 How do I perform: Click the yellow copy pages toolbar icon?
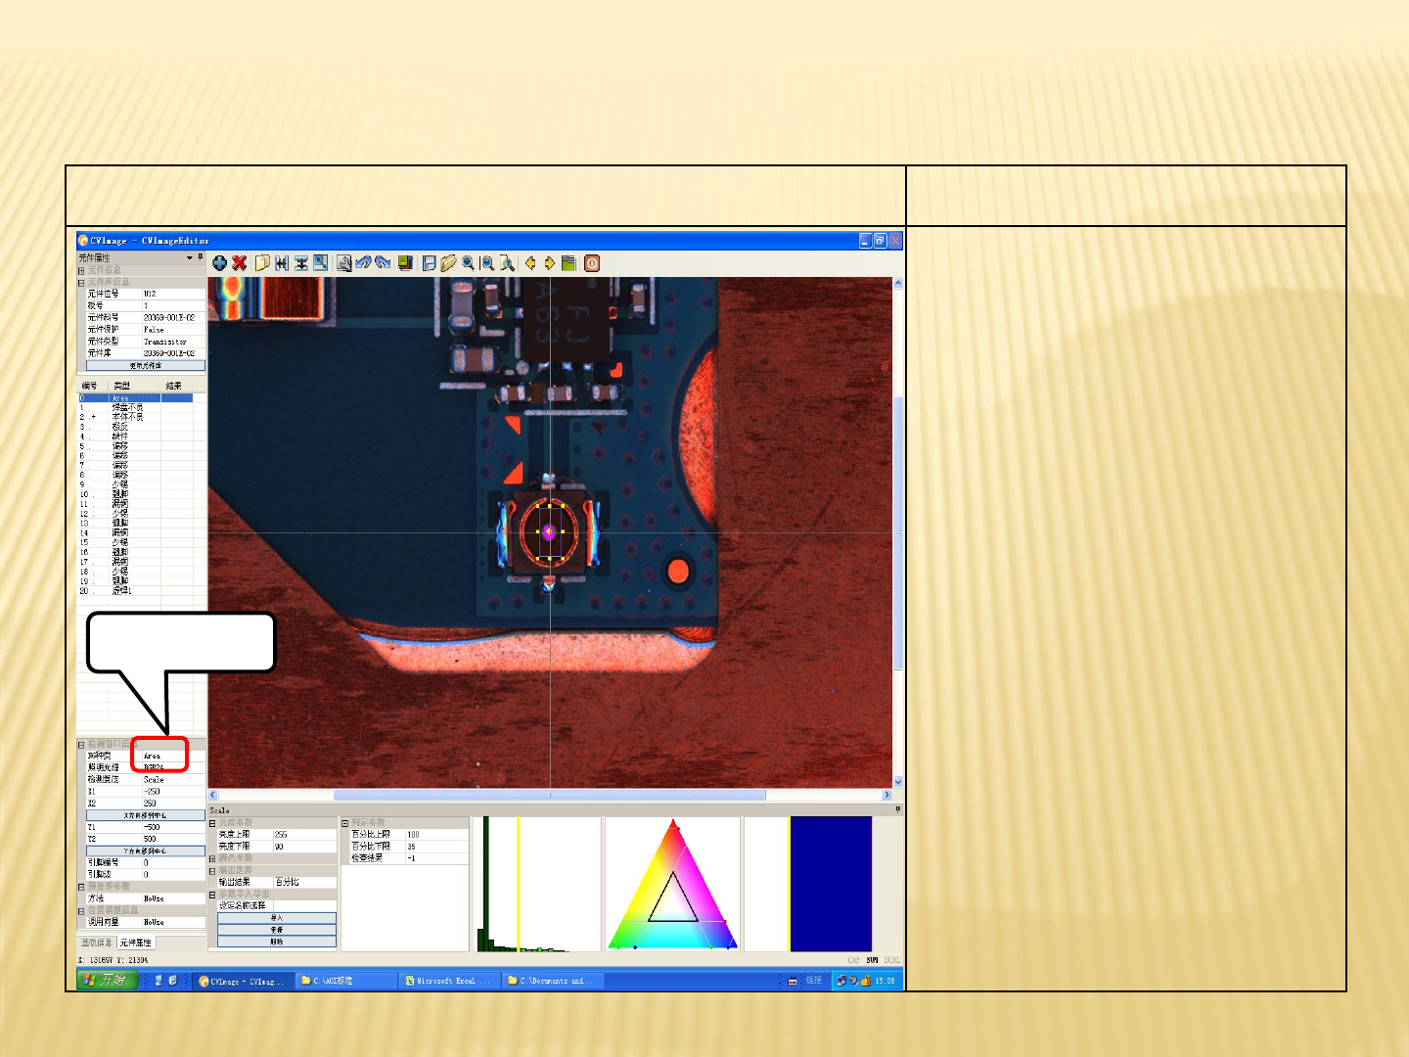pyautogui.click(x=262, y=263)
